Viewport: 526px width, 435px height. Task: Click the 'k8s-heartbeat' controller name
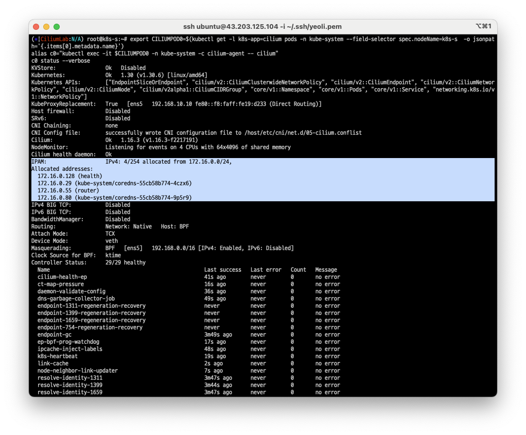[57, 356]
